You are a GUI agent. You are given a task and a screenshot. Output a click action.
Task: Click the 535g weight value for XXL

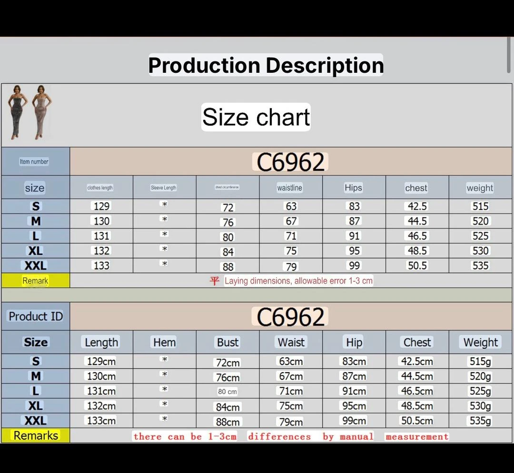(480, 421)
